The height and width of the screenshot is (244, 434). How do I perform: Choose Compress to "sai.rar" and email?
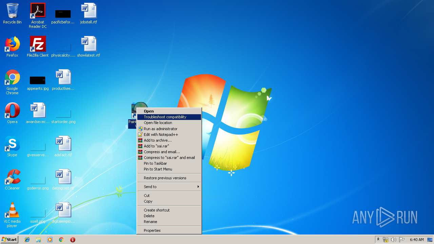coord(169,158)
